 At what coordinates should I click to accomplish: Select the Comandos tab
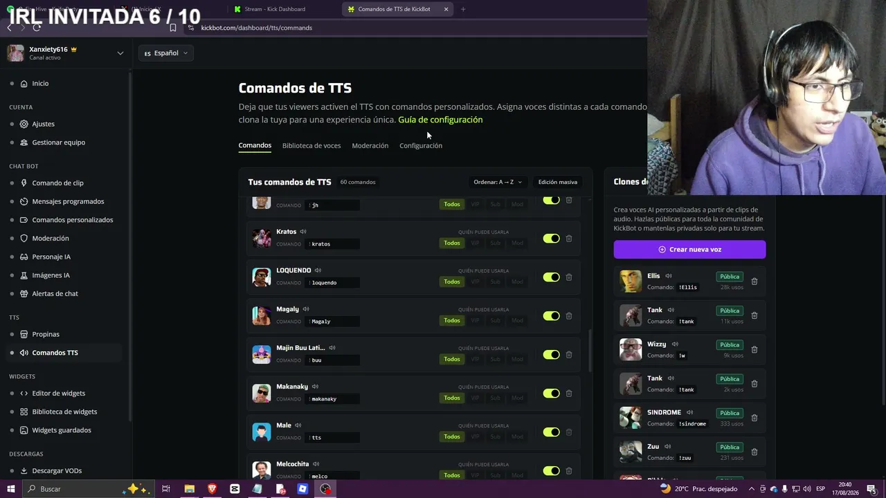255,145
